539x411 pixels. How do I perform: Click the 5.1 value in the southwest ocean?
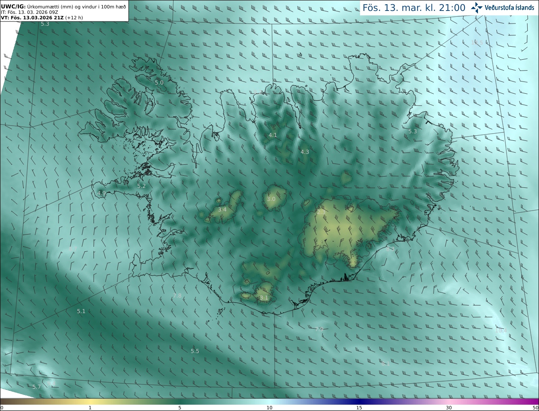[x=81, y=311]
